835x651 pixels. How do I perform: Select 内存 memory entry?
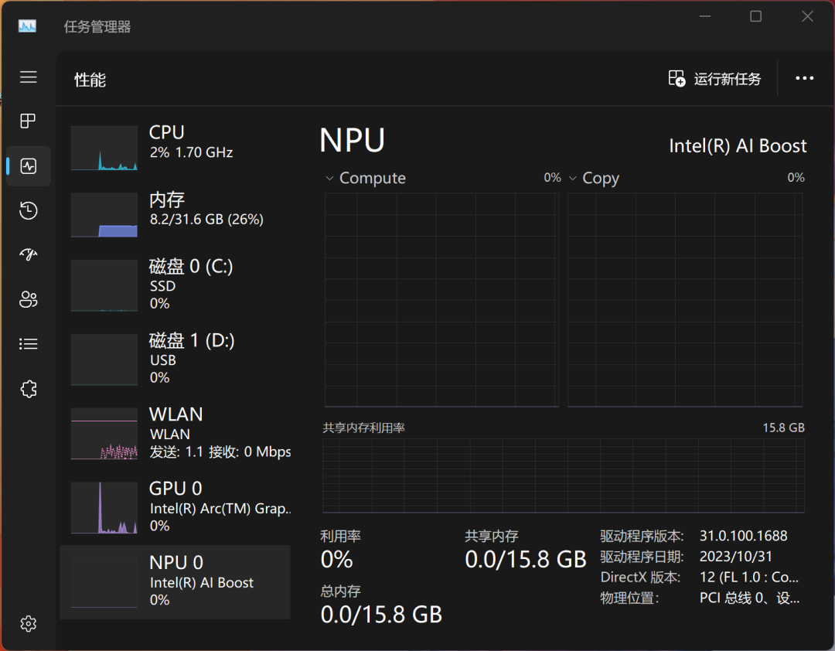click(x=176, y=213)
